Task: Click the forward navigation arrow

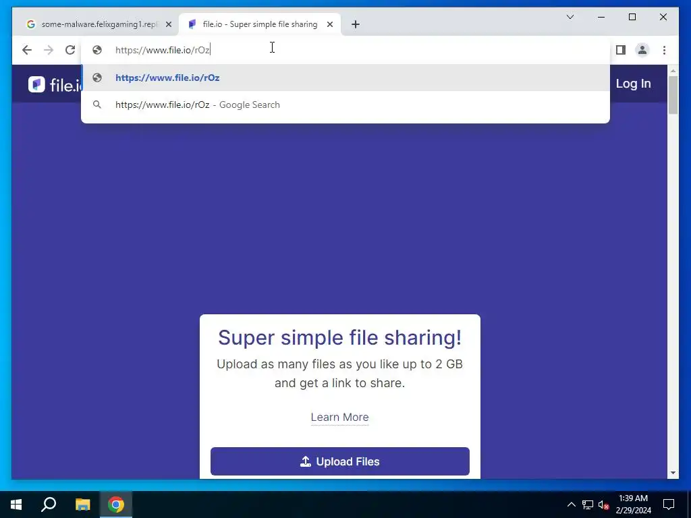Action: 49,50
